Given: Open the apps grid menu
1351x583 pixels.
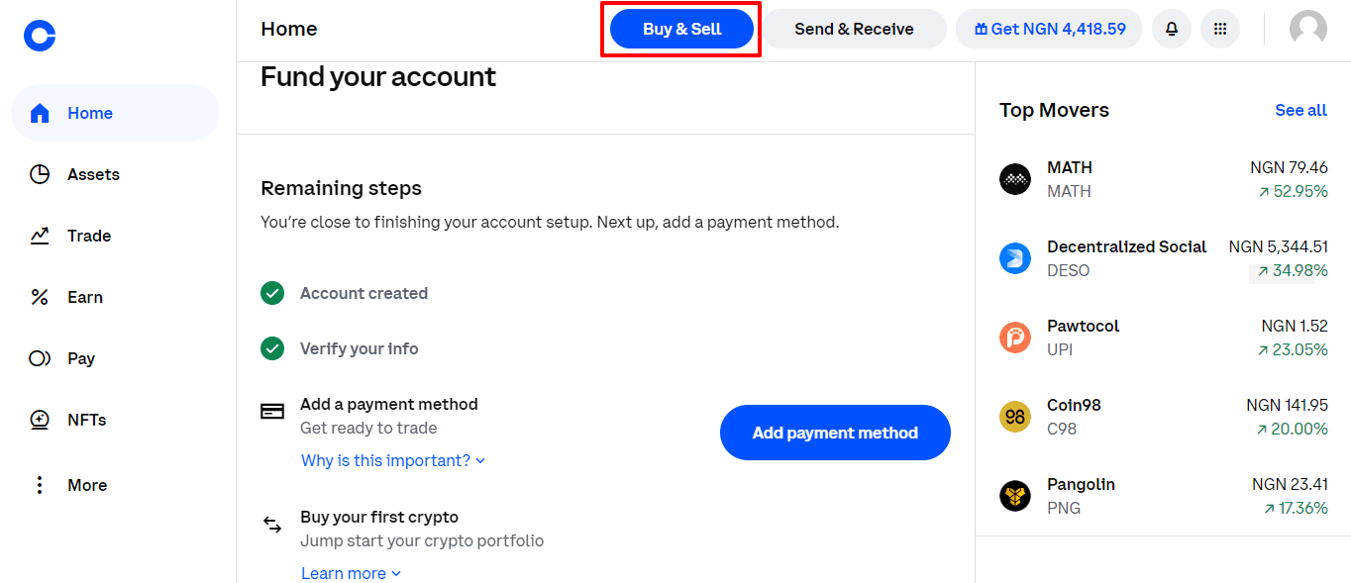Looking at the screenshot, I should (x=1220, y=29).
